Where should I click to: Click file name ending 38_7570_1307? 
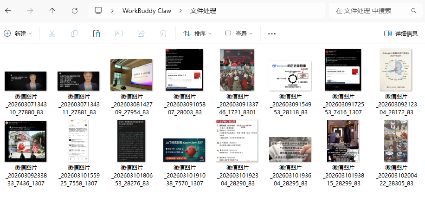click(x=184, y=176)
